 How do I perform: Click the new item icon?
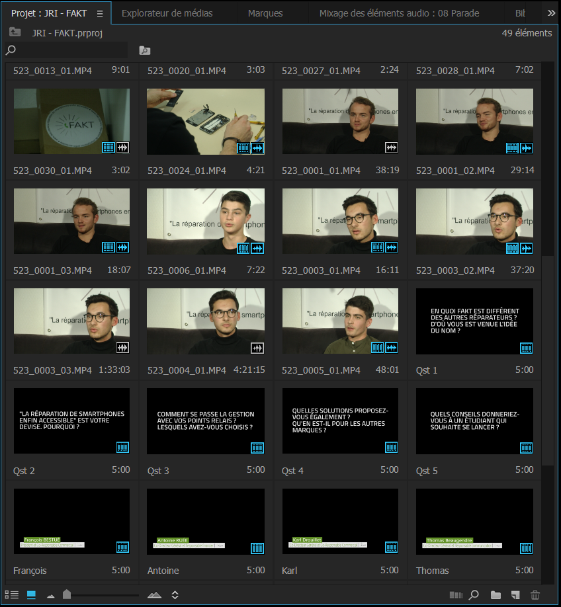pos(515,595)
